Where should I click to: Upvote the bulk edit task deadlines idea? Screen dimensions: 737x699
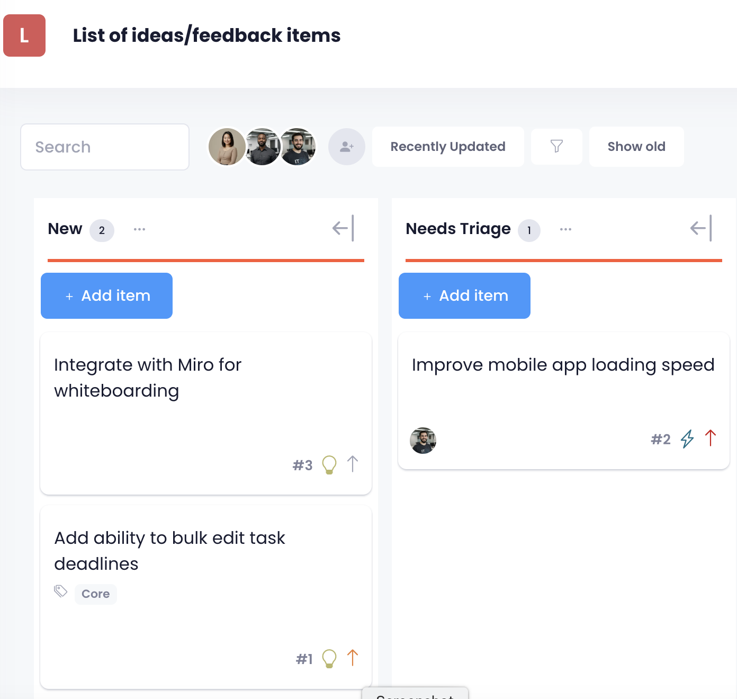[353, 658]
